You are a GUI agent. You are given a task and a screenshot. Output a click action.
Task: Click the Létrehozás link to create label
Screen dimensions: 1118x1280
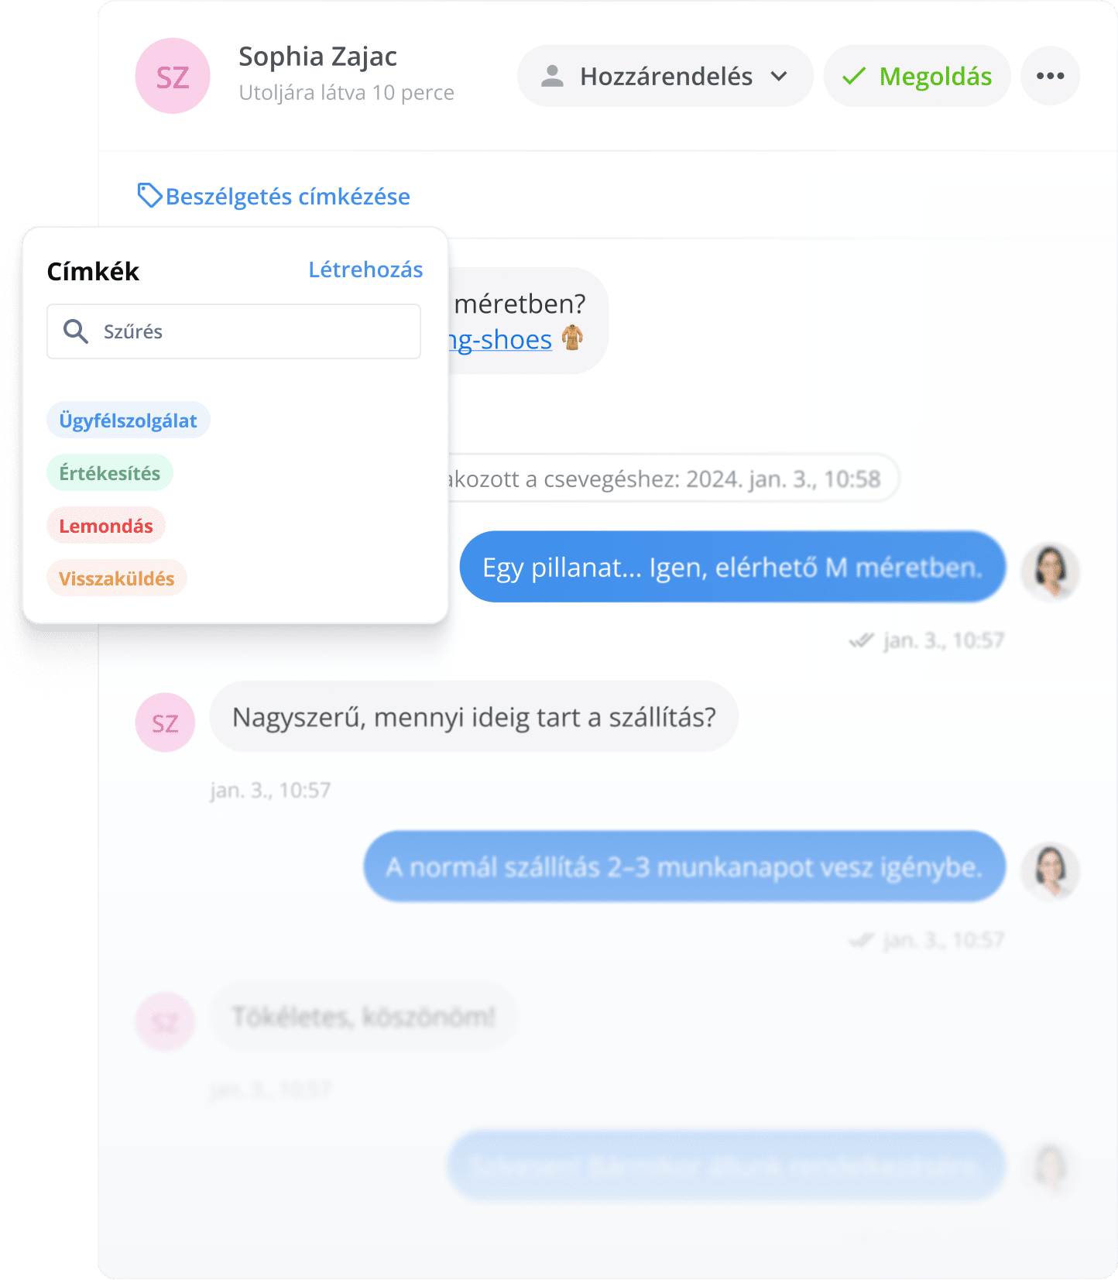click(x=365, y=269)
